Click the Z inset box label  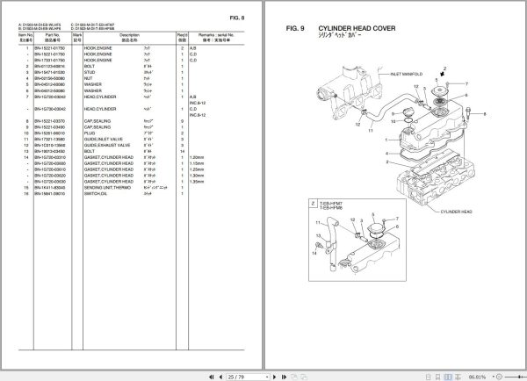pos(313,204)
